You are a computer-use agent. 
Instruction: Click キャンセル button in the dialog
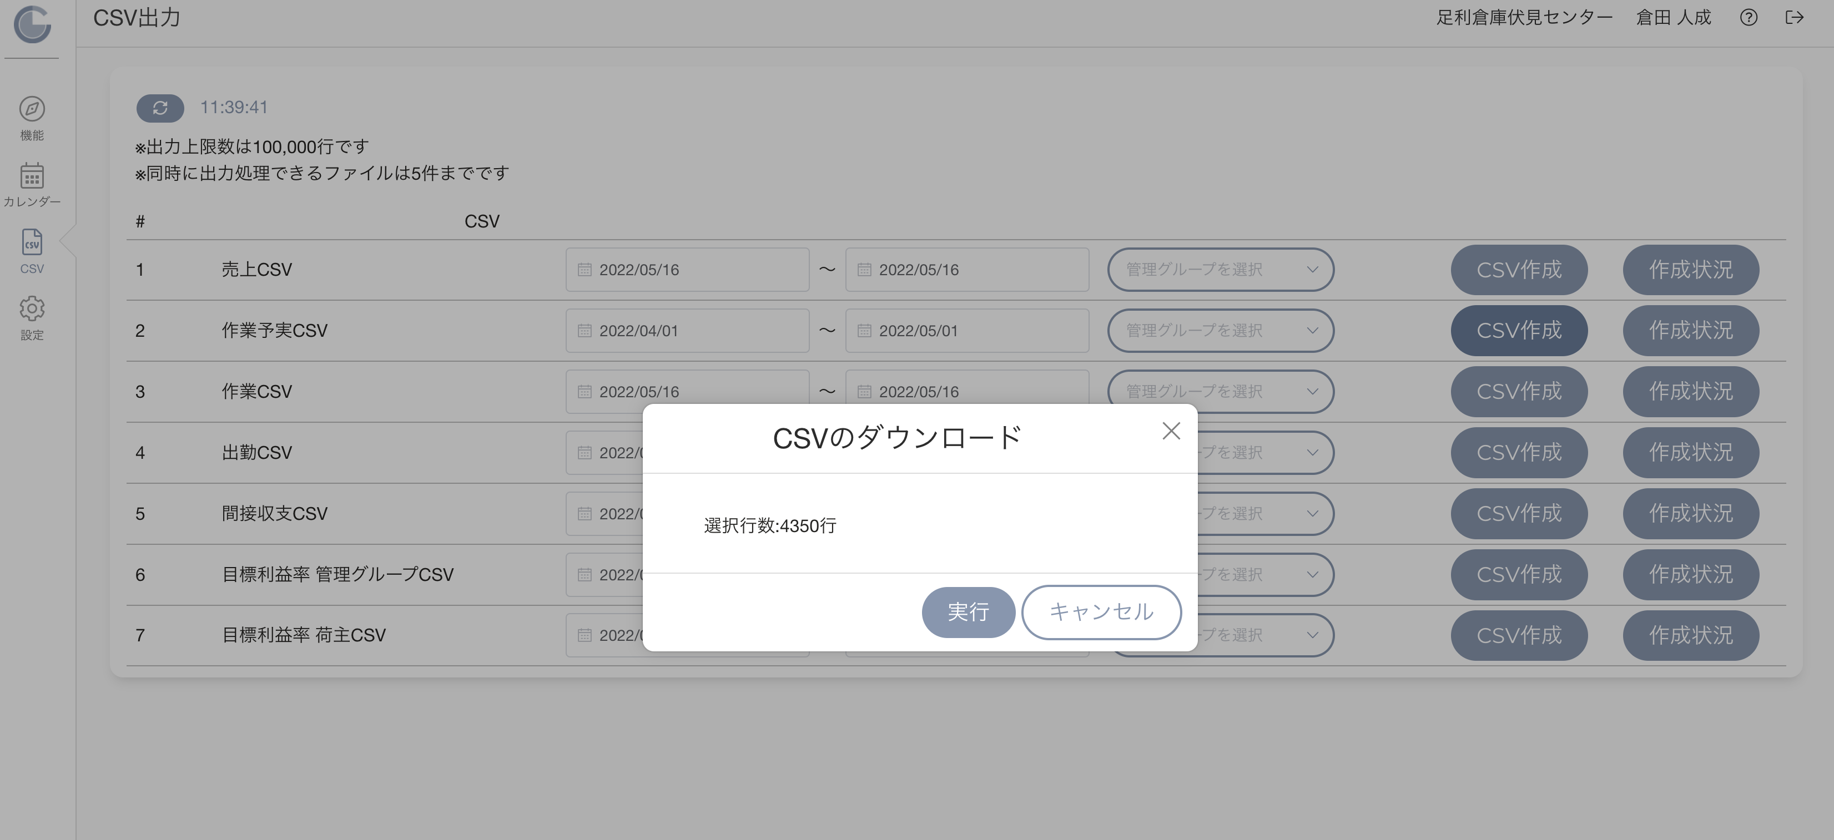coord(1101,612)
